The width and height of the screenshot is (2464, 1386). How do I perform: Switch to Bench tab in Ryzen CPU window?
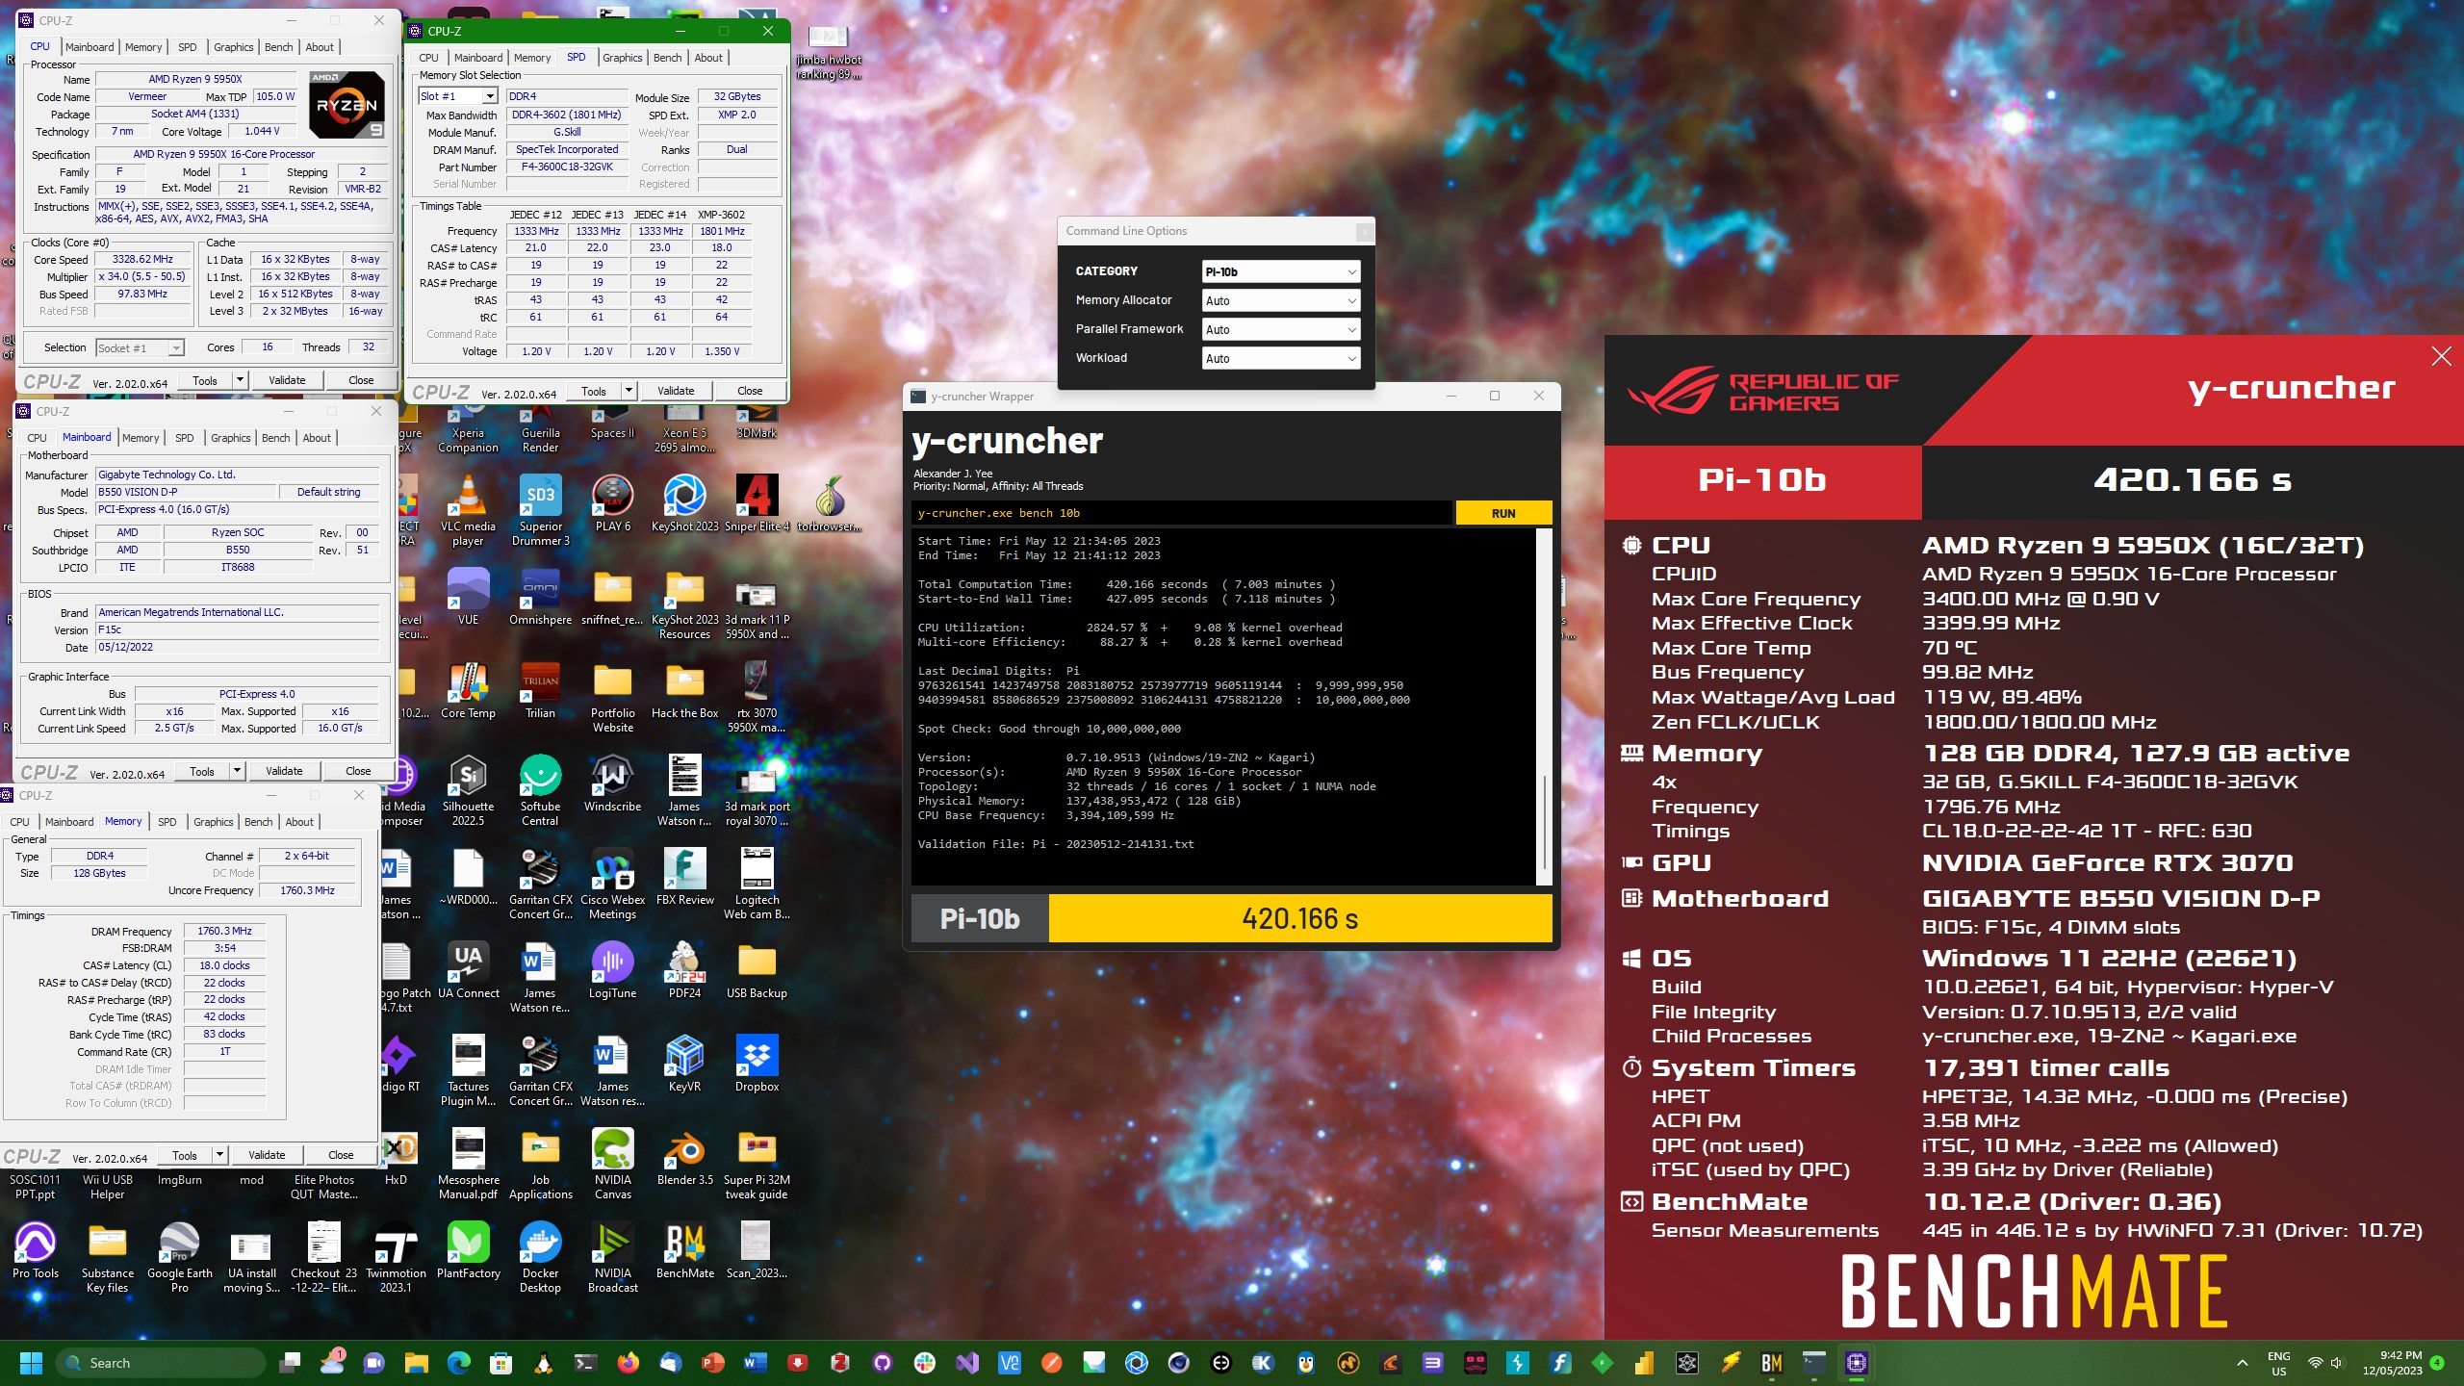click(278, 47)
